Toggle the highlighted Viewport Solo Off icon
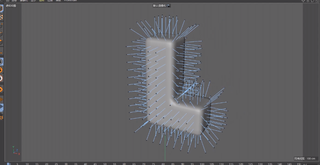Viewport: 320px width, 165px height. tap(1, 62)
